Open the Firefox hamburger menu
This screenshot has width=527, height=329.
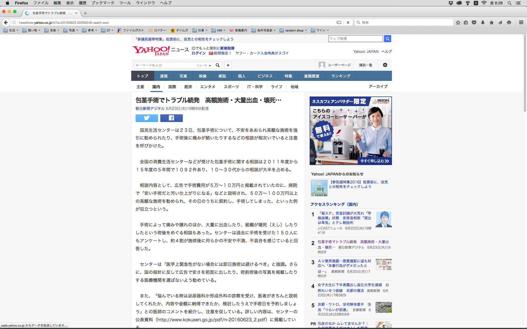[x=521, y=22]
